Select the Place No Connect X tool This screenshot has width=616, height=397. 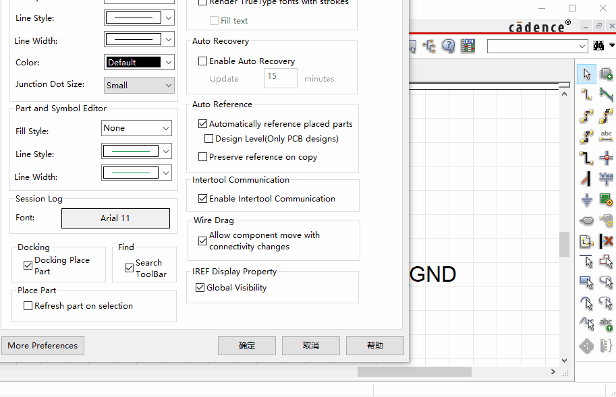(x=606, y=241)
